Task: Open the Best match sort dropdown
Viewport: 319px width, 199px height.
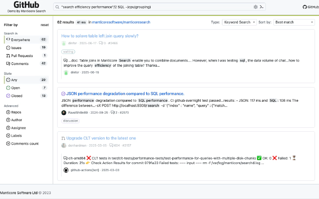Action: (x=294, y=22)
